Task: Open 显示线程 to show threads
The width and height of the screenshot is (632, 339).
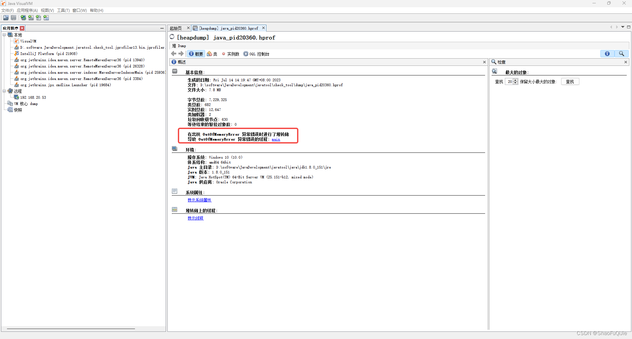Action: pos(195,218)
